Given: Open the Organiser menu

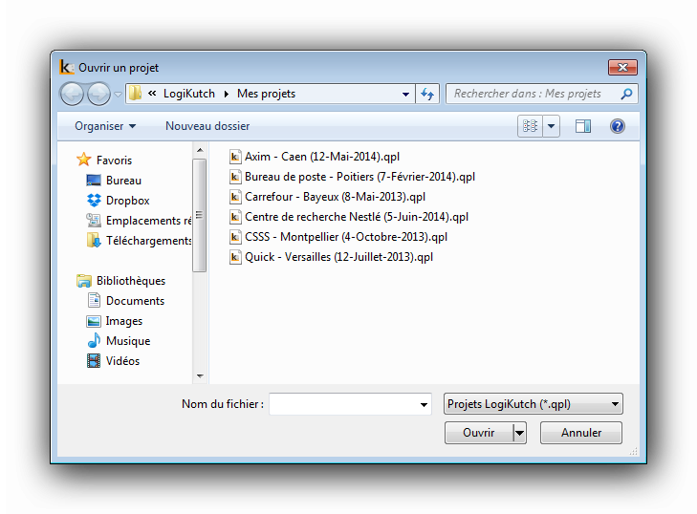Looking at the screenshot, I should [105, 126].
